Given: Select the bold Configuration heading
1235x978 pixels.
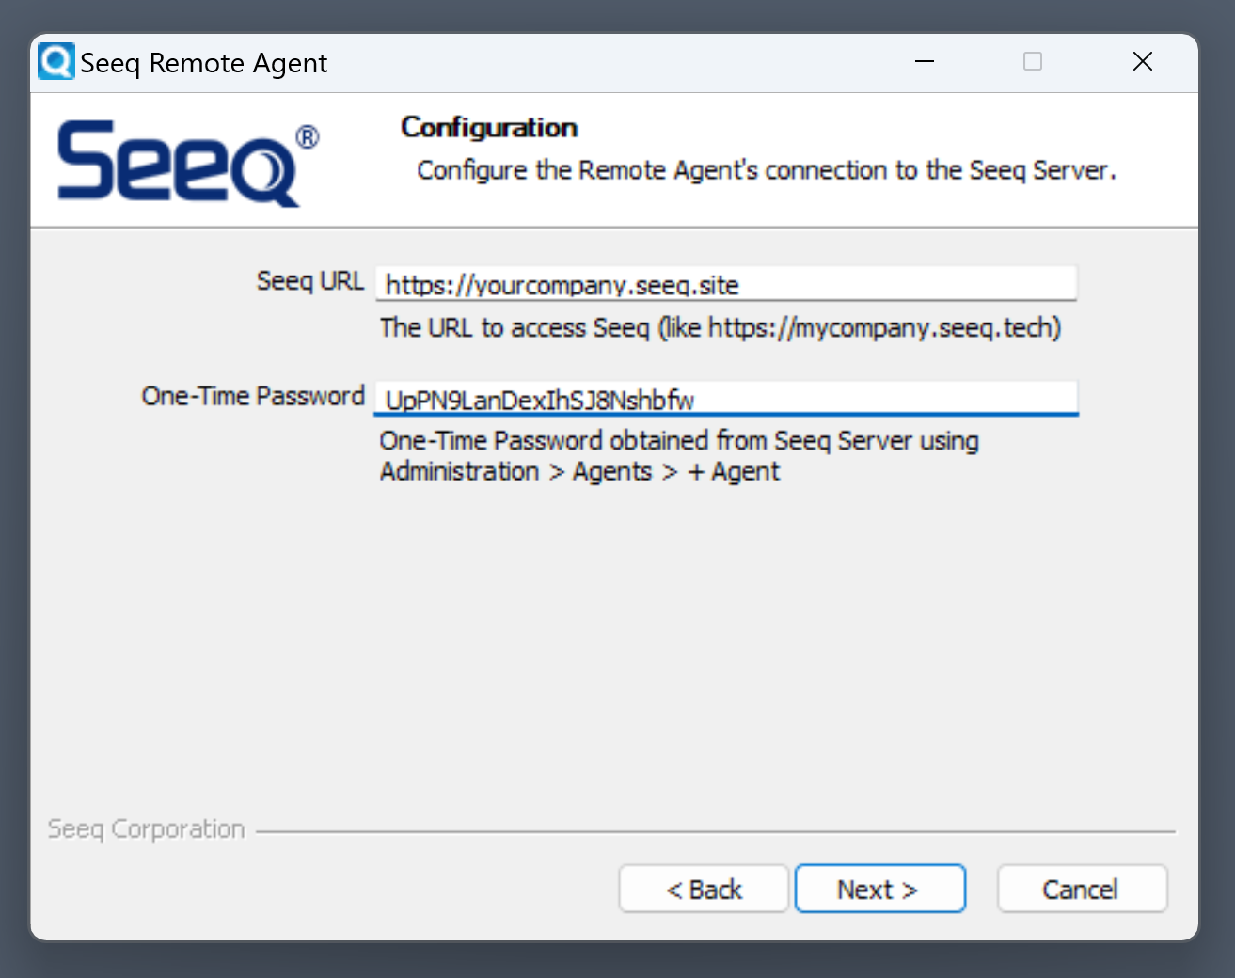Looking at the screenshot, I should tap(489, 127).
